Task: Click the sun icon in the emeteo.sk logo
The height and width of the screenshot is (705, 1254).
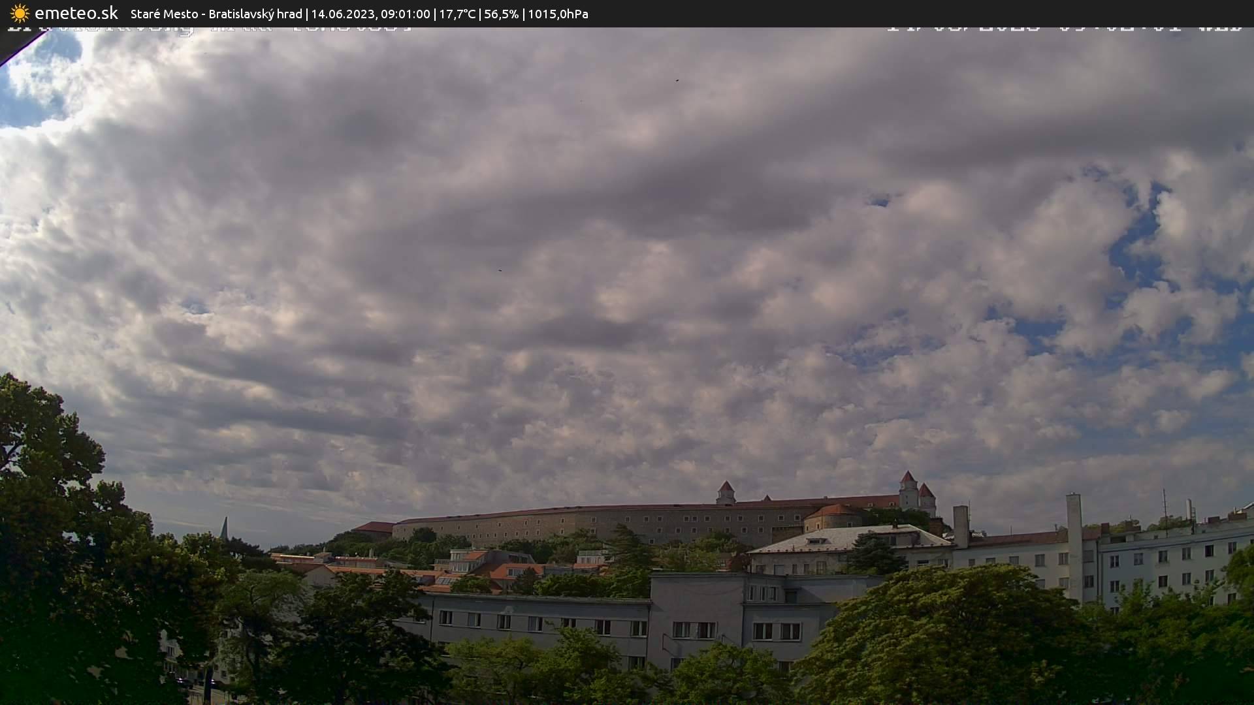Action: pyautogui.click(x=19, y=13)
